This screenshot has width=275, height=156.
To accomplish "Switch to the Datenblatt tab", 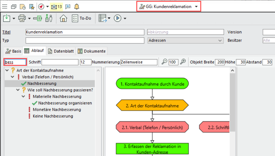I will point(61,51).
